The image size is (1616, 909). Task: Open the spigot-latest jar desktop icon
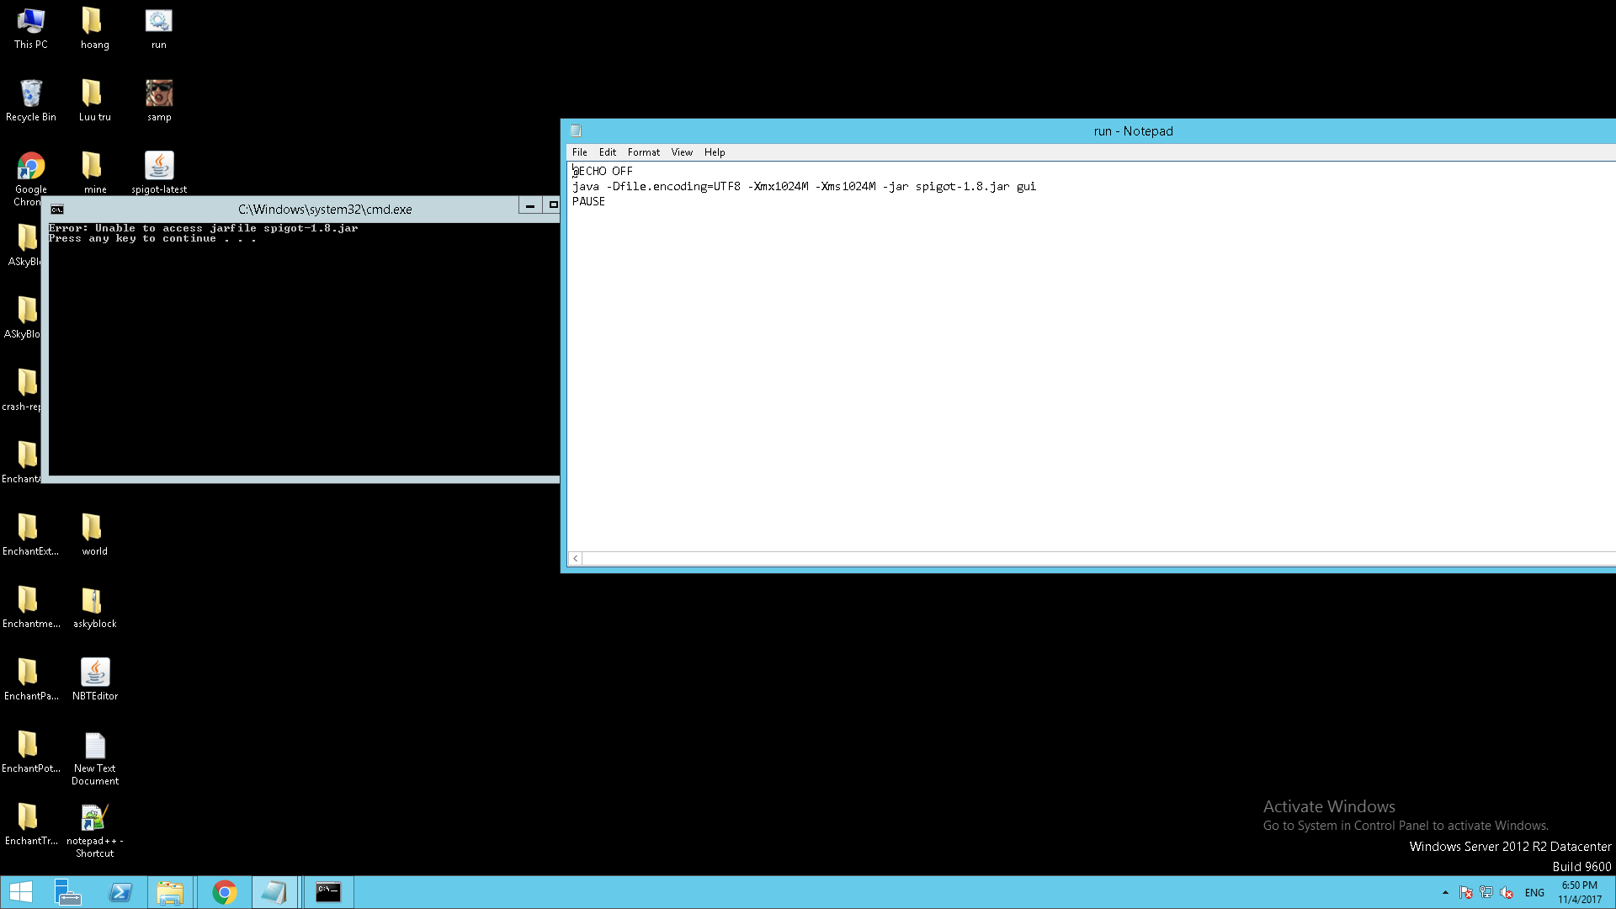159,167
